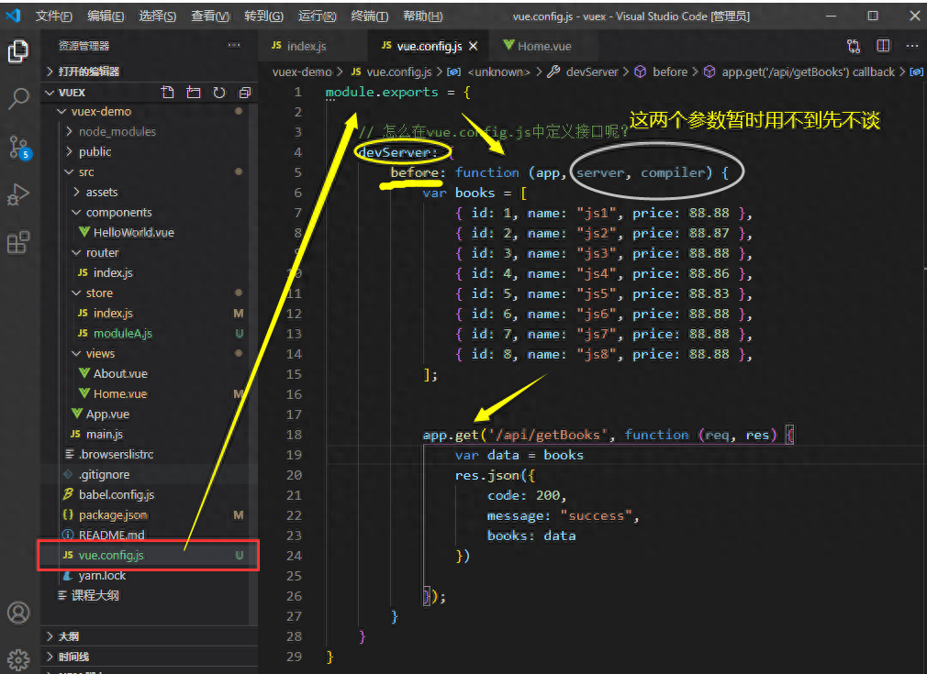Open the Extensions view
Screen dimensions: 927x674
(18, 242)
